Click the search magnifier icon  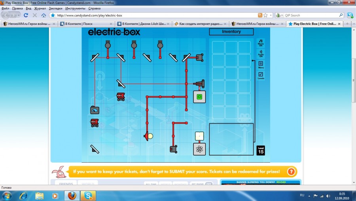click(x=341, y=15)
